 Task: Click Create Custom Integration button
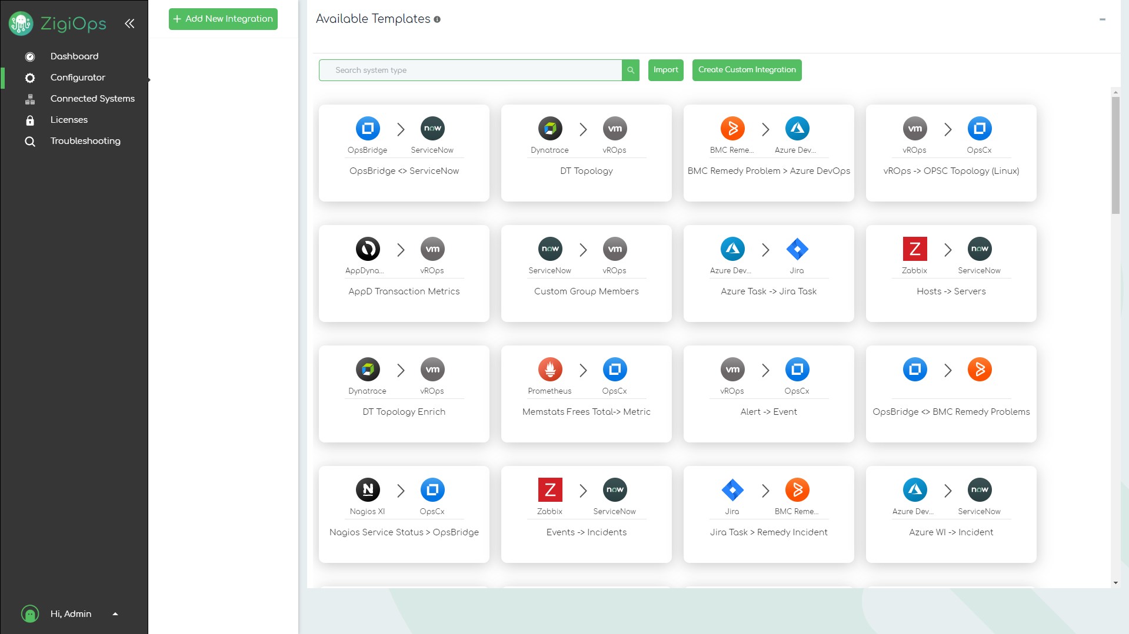tap(747, 70)
